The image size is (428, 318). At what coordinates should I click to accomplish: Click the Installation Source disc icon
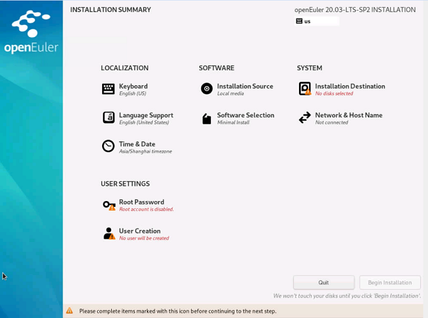(x=206, y=89)
